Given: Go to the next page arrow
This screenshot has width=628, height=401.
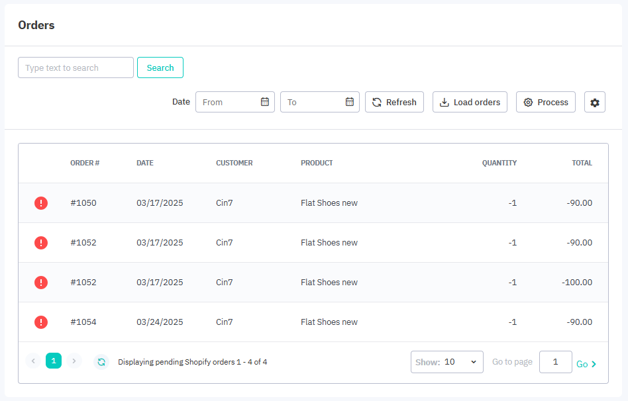Looking at the screenshot, I should [74, 361].
